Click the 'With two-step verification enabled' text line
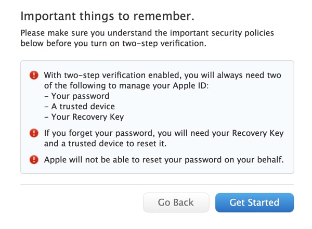Image resolution: width=312 pixels, height=229 pixels. pos(162,75)
